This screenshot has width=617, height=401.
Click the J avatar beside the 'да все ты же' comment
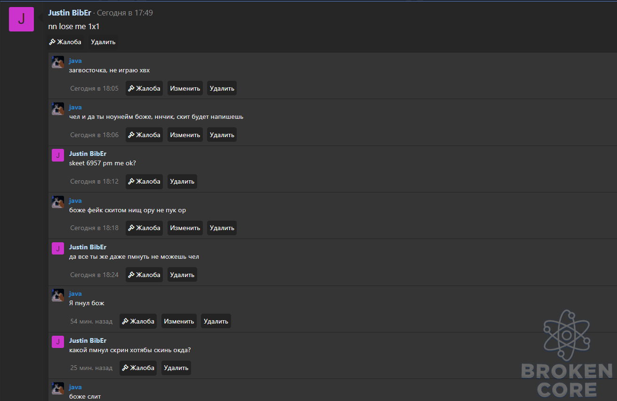[58, 248]
